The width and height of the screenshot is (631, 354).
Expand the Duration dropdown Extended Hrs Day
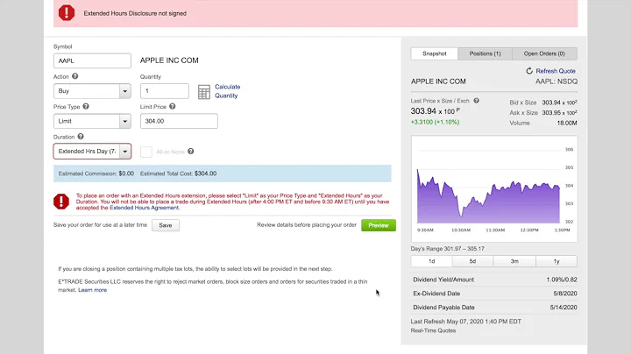pos(92,152)
